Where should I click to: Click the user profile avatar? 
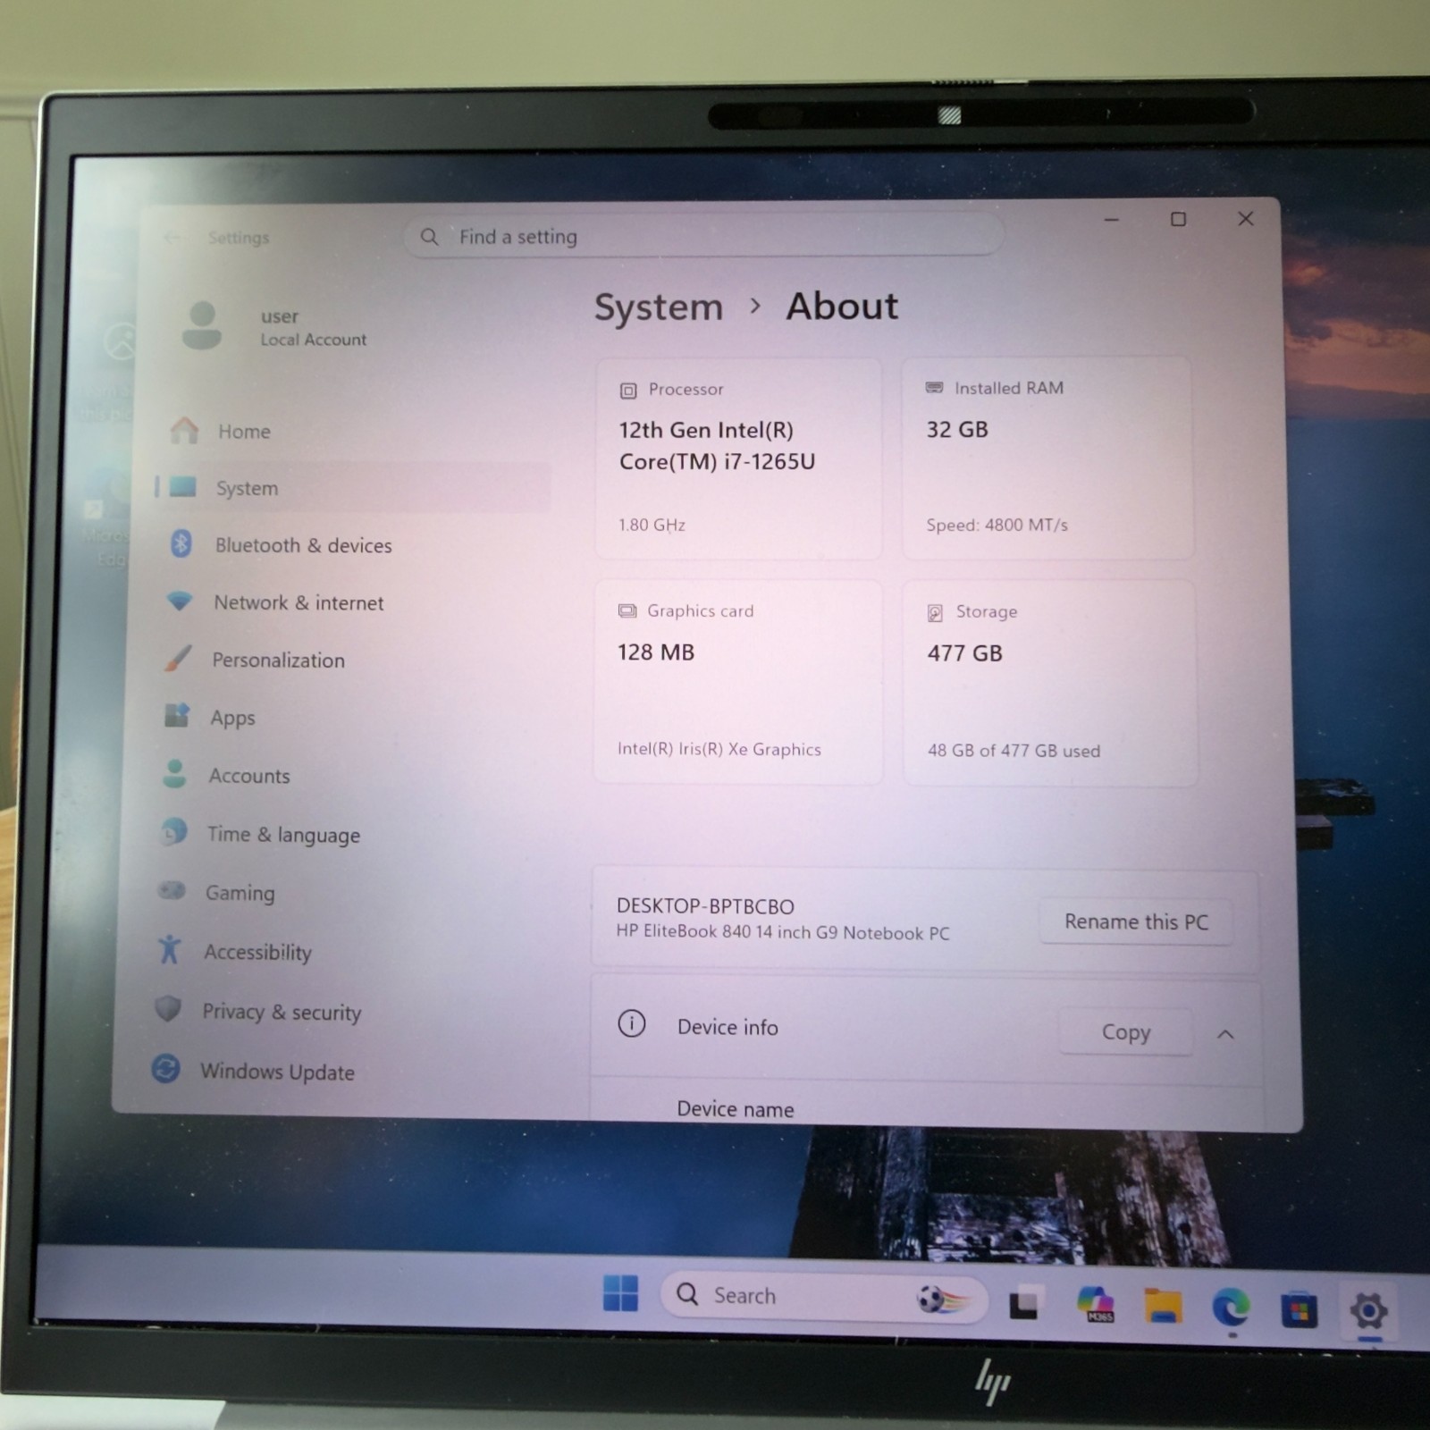coord(202,326)
